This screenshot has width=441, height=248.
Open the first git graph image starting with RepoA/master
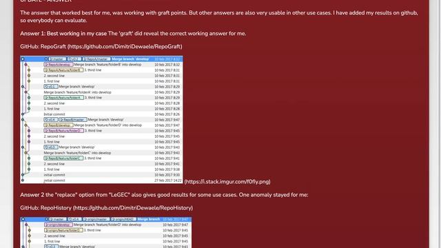point(101,119)
